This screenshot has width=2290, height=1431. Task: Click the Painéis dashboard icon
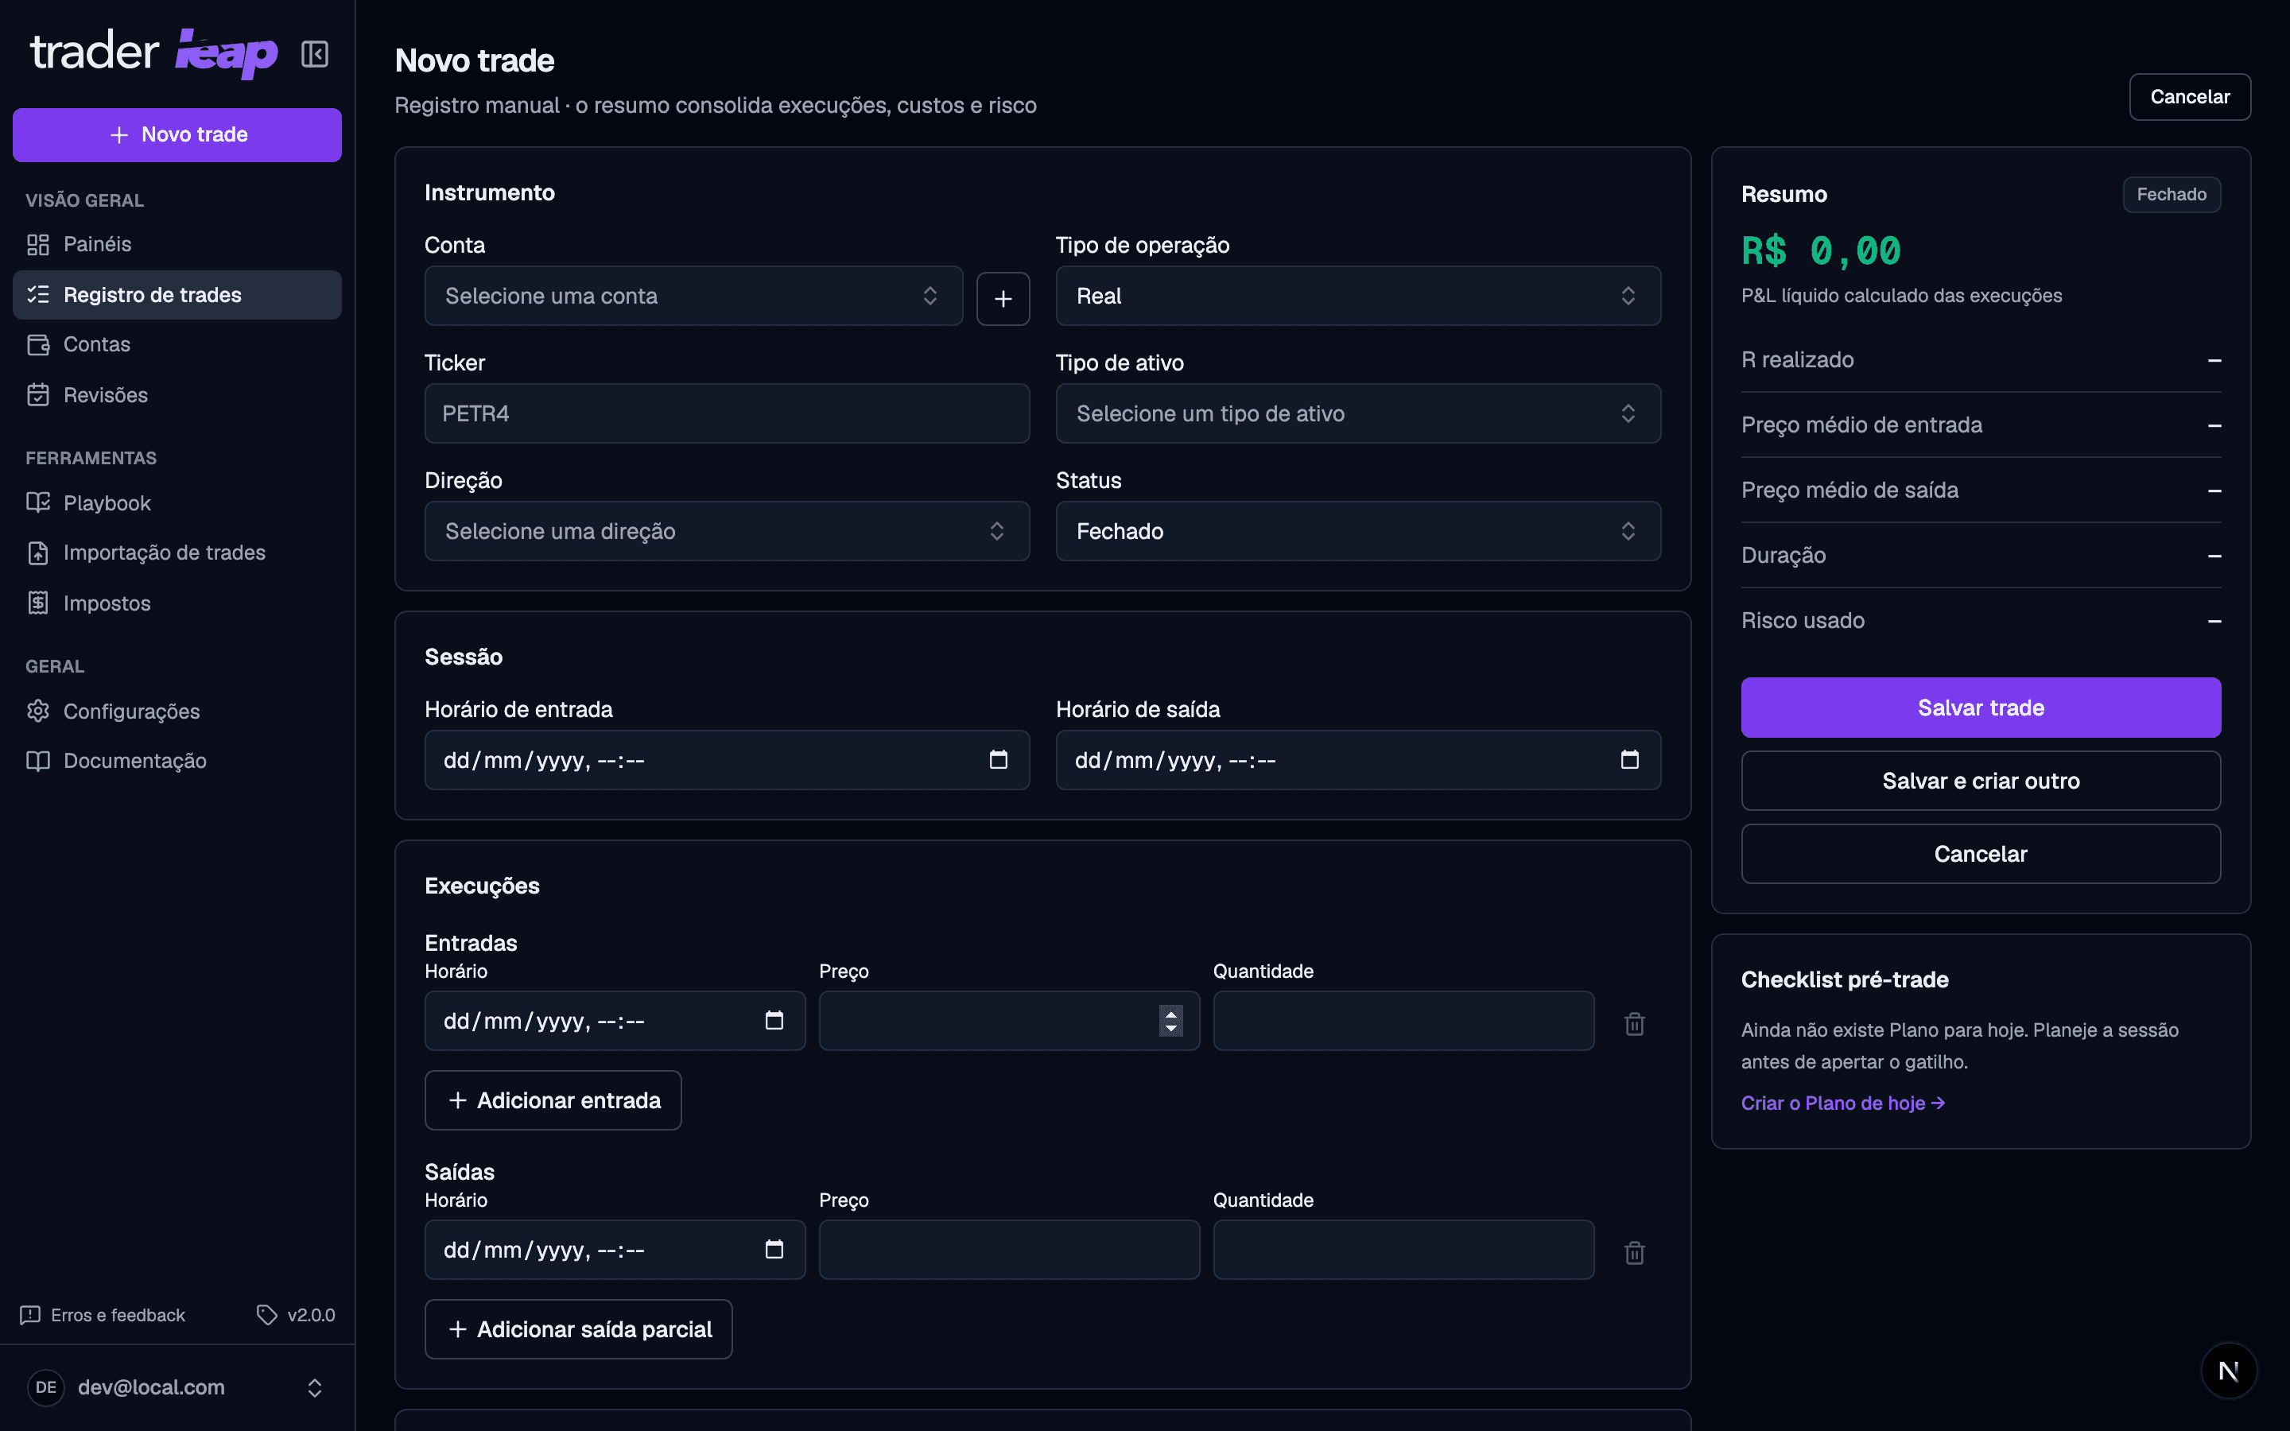(38, 244)
